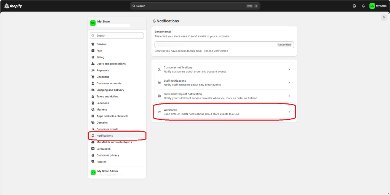Select Payments label in settings menu
The width and height of the screenshot is (390, 195).
[x=103, y=70]
